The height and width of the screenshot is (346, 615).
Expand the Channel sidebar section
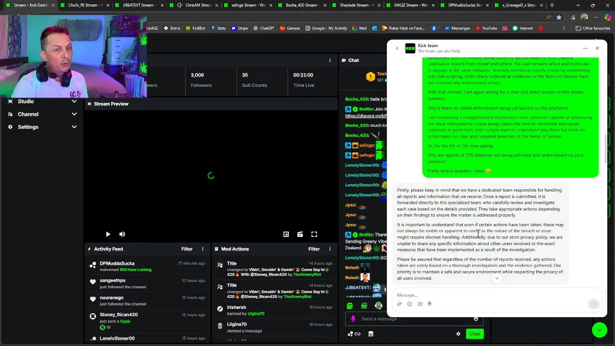click(x=74, y=114)
